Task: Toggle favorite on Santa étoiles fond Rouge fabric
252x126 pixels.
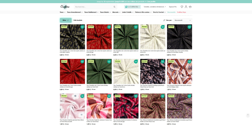Action: click(62, 81)
